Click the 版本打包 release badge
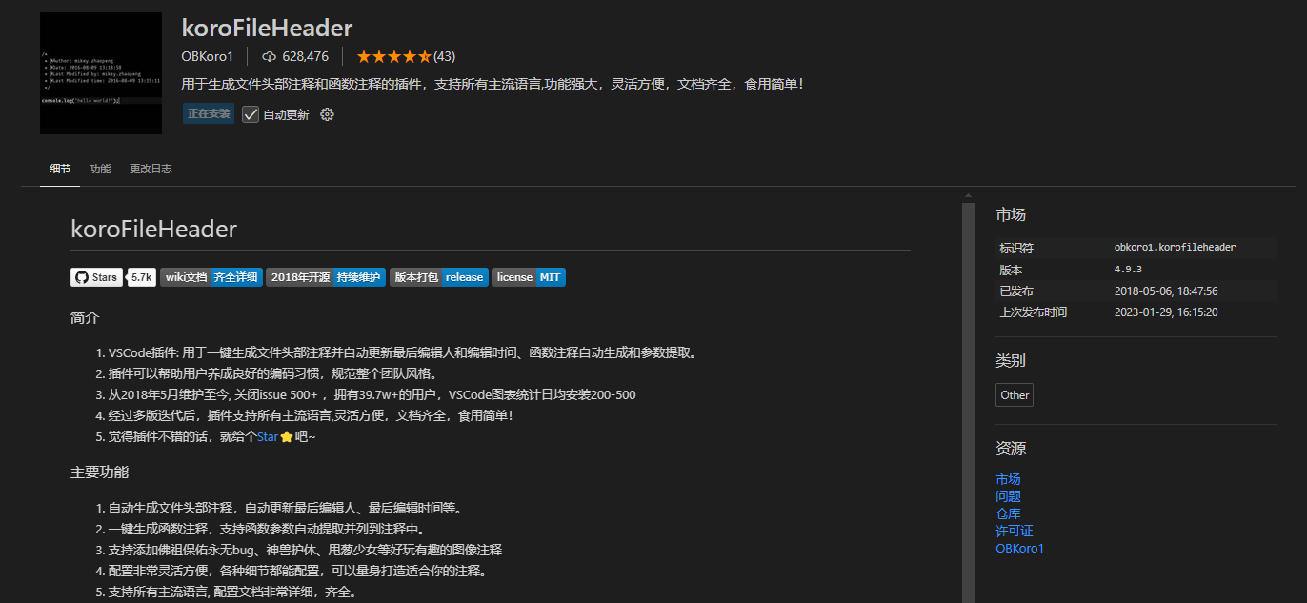 [439, 277]
